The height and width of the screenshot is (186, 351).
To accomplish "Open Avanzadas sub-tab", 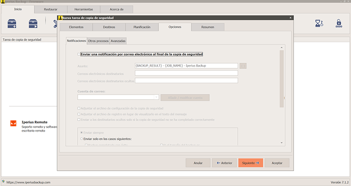I will (x=118, y=41).
